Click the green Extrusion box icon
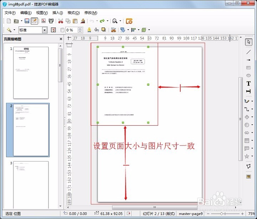The height and width of the screenshot is (219, 257). point(144,30)
